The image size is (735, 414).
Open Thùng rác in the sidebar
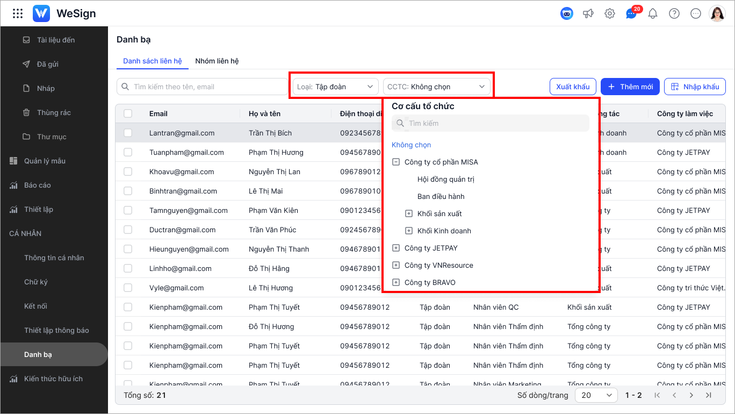click(x=54, y=112)
